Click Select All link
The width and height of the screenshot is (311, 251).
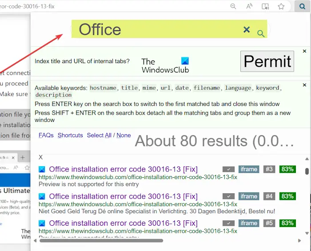pos(99,135)
